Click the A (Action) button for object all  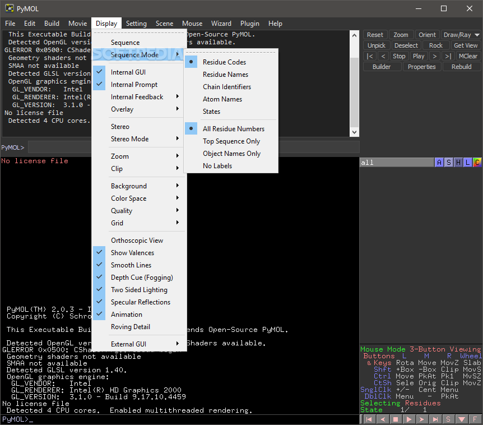[x=439, y=163]
